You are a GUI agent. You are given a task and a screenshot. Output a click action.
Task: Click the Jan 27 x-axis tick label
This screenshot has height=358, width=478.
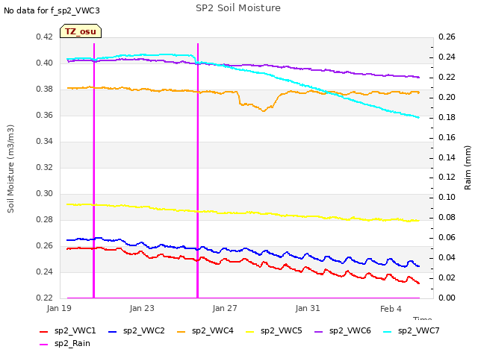[x=225, y=308]
